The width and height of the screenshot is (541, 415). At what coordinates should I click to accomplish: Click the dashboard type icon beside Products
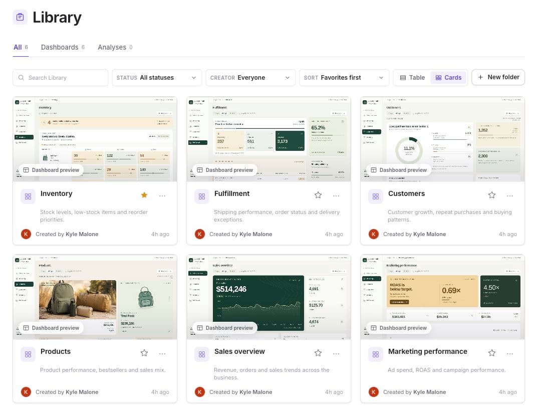point(28,354)
